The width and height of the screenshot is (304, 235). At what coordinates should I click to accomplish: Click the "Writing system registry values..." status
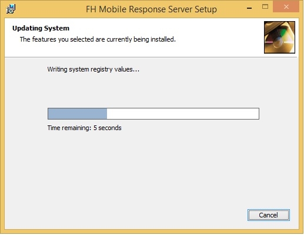(x=93, y=69)
